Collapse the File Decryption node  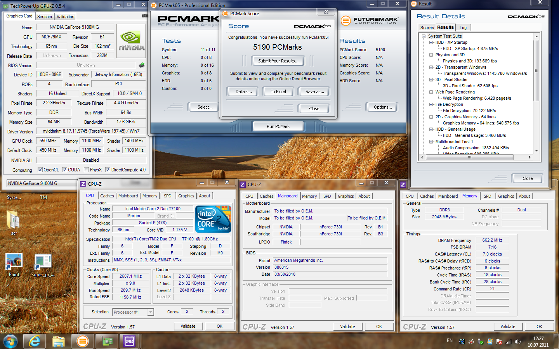tap(431, 105)
